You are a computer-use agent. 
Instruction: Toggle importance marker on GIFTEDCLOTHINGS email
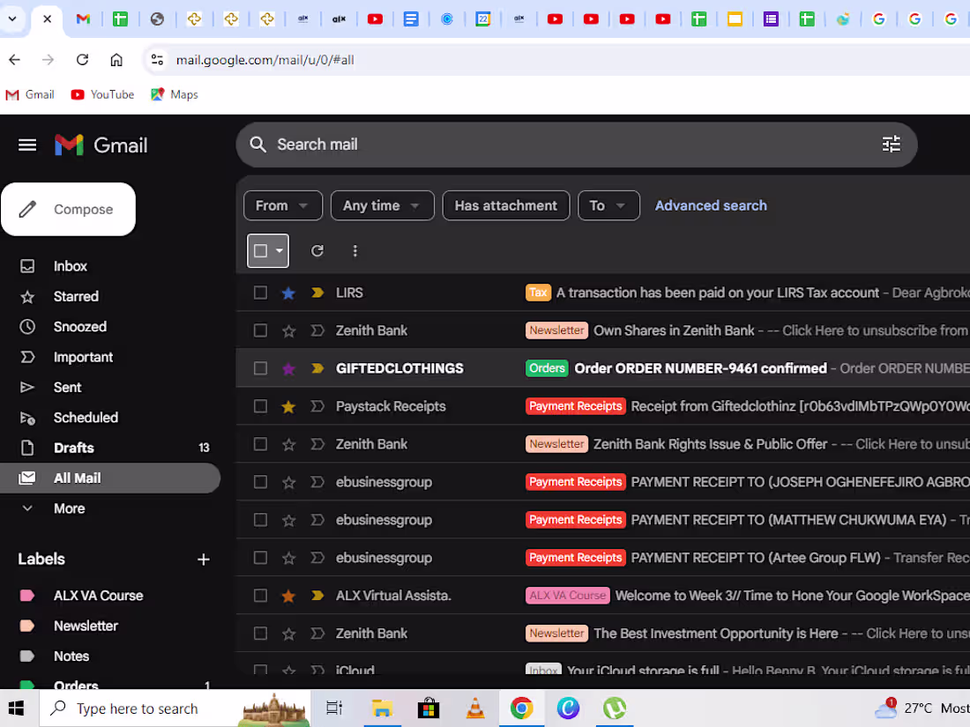pos(317,368)
